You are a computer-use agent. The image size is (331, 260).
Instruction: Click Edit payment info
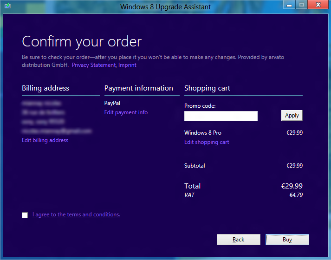click(x=126, y=112)
